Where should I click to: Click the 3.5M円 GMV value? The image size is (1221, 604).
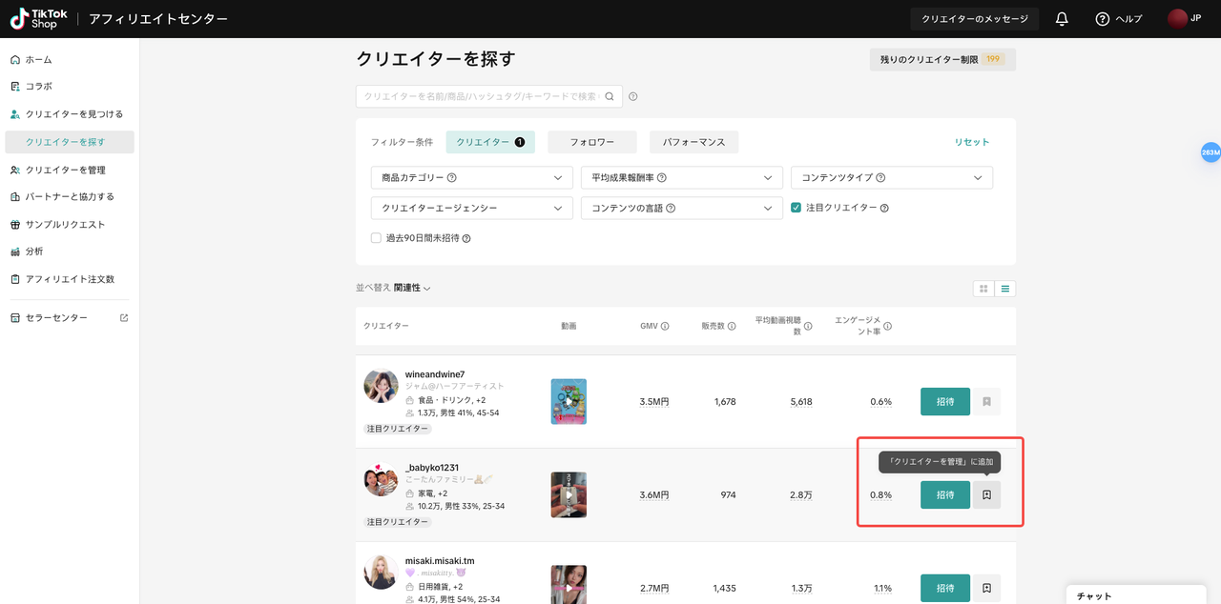654,402
